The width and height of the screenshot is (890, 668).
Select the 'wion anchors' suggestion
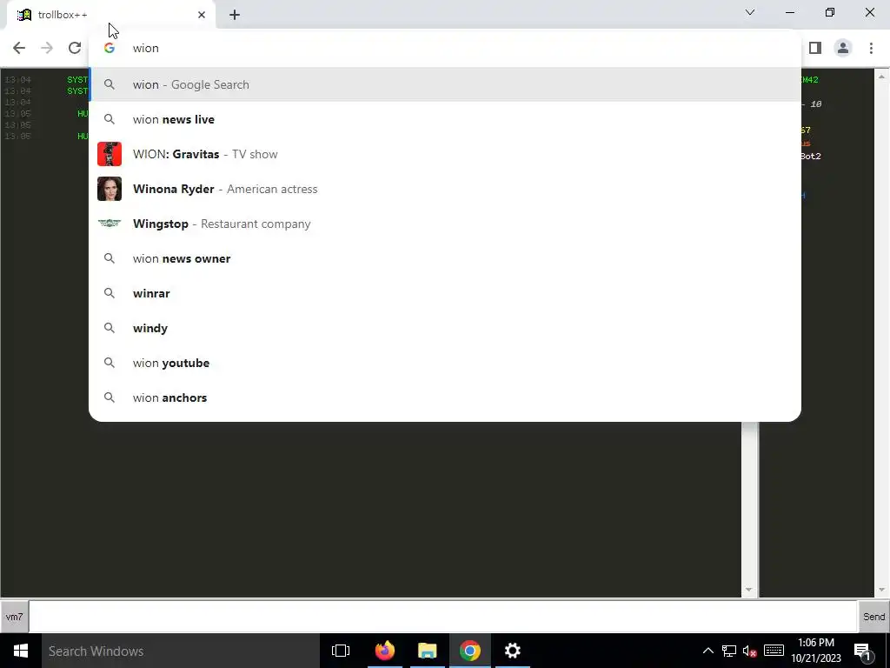[445, 397]
